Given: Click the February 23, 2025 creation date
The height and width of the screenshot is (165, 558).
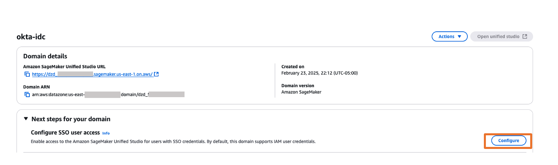Looking at the screenshot, I should pos(319,73).
